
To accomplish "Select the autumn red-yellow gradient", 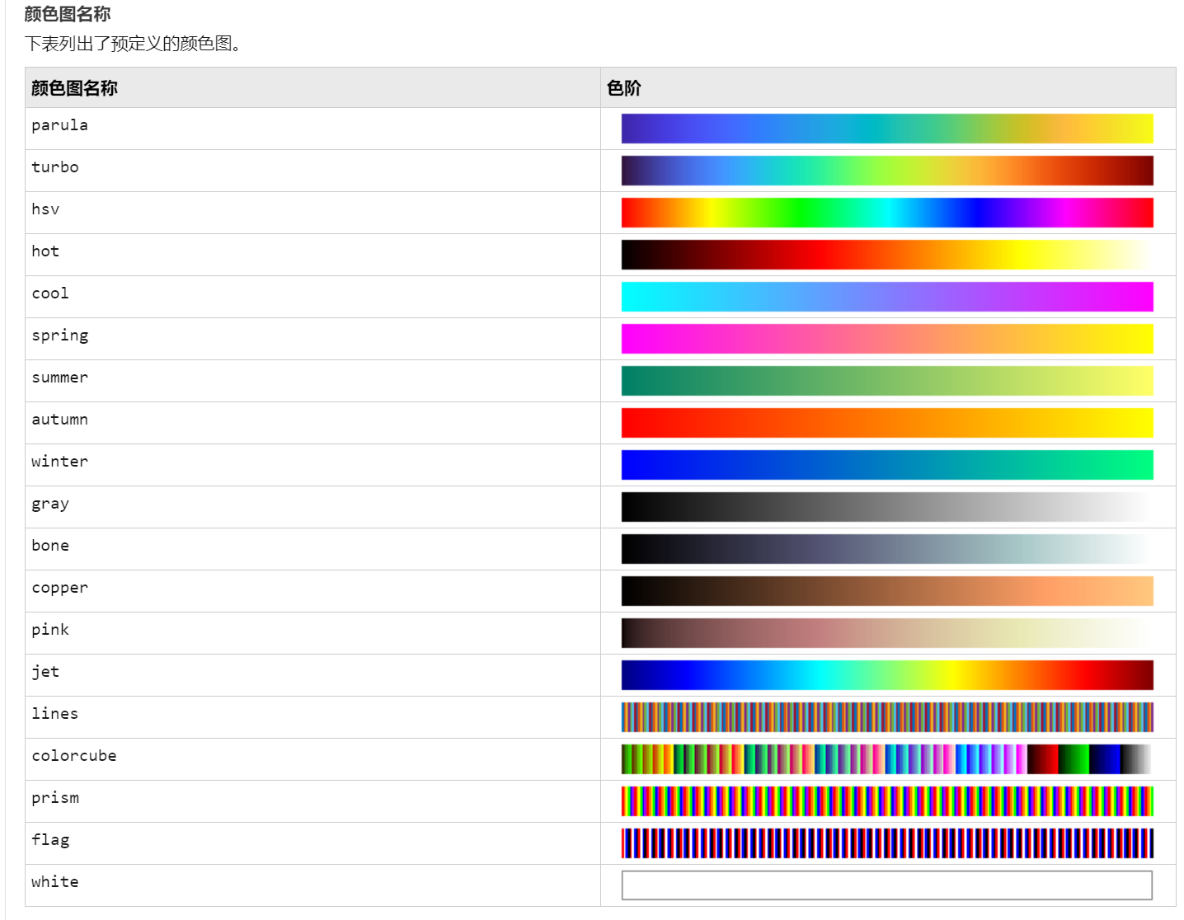I will click(887, 423).
